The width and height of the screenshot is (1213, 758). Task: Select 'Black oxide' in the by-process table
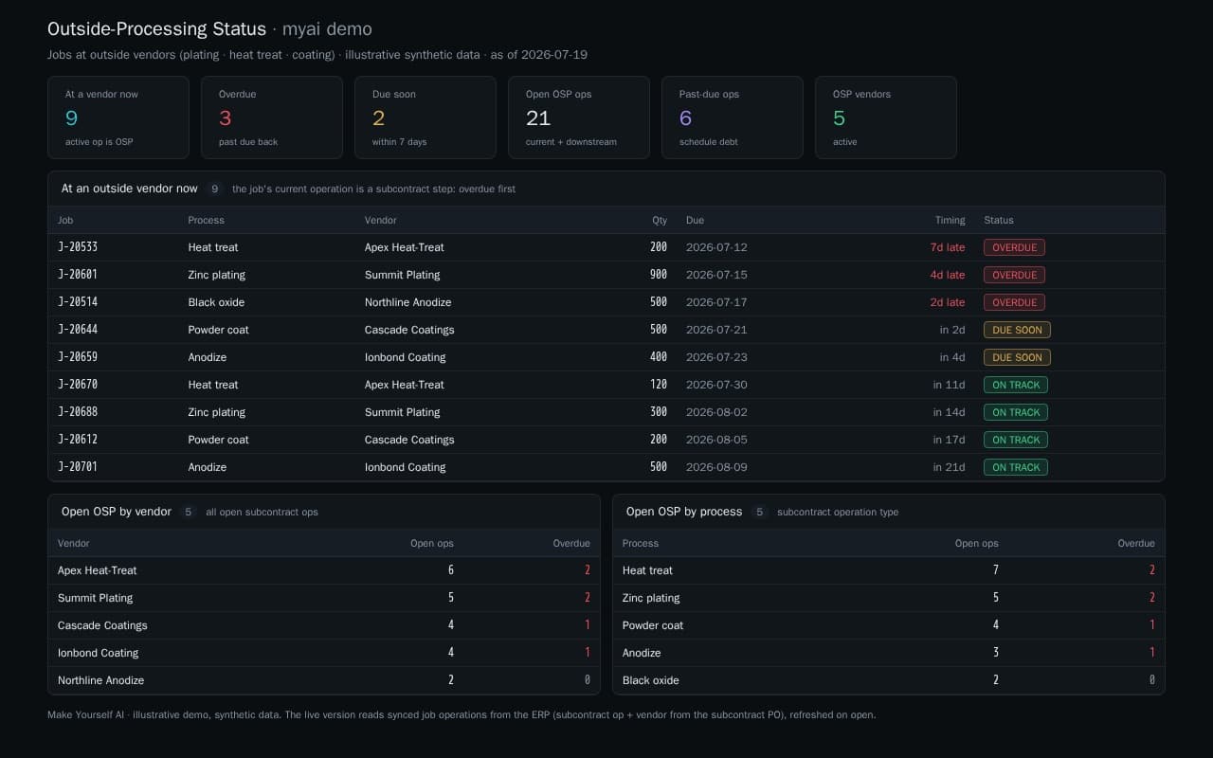[889, 680]
